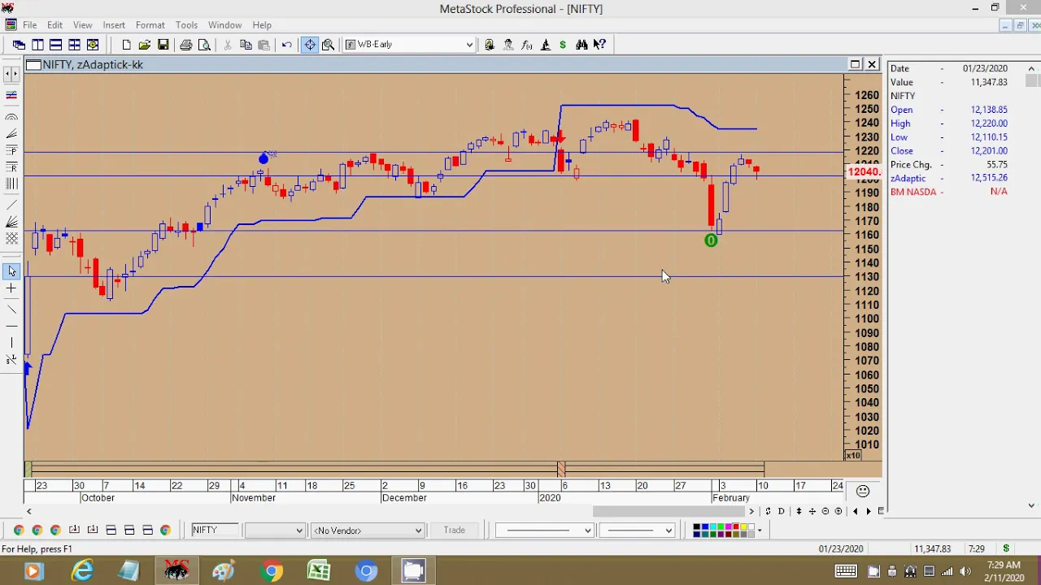
Task: Select the trendline drawing tool
Action: coord(11,309)
